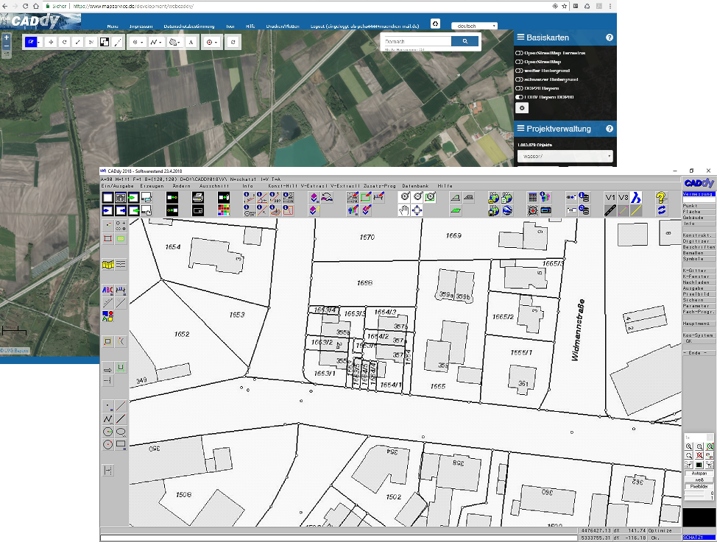Open Basiskarten settings gear icon
This screenshot has height=542, width=717.
coord(523,107)
